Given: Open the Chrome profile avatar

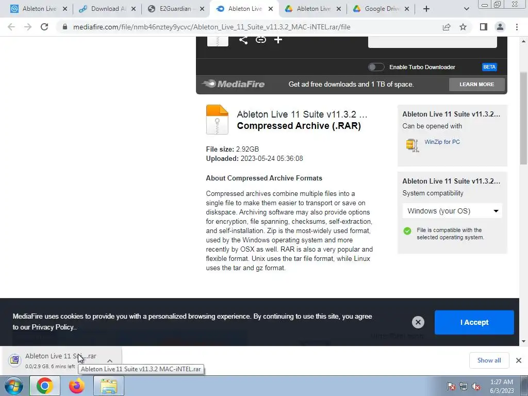Looking at the screenshot, I should tap(500, 27).
